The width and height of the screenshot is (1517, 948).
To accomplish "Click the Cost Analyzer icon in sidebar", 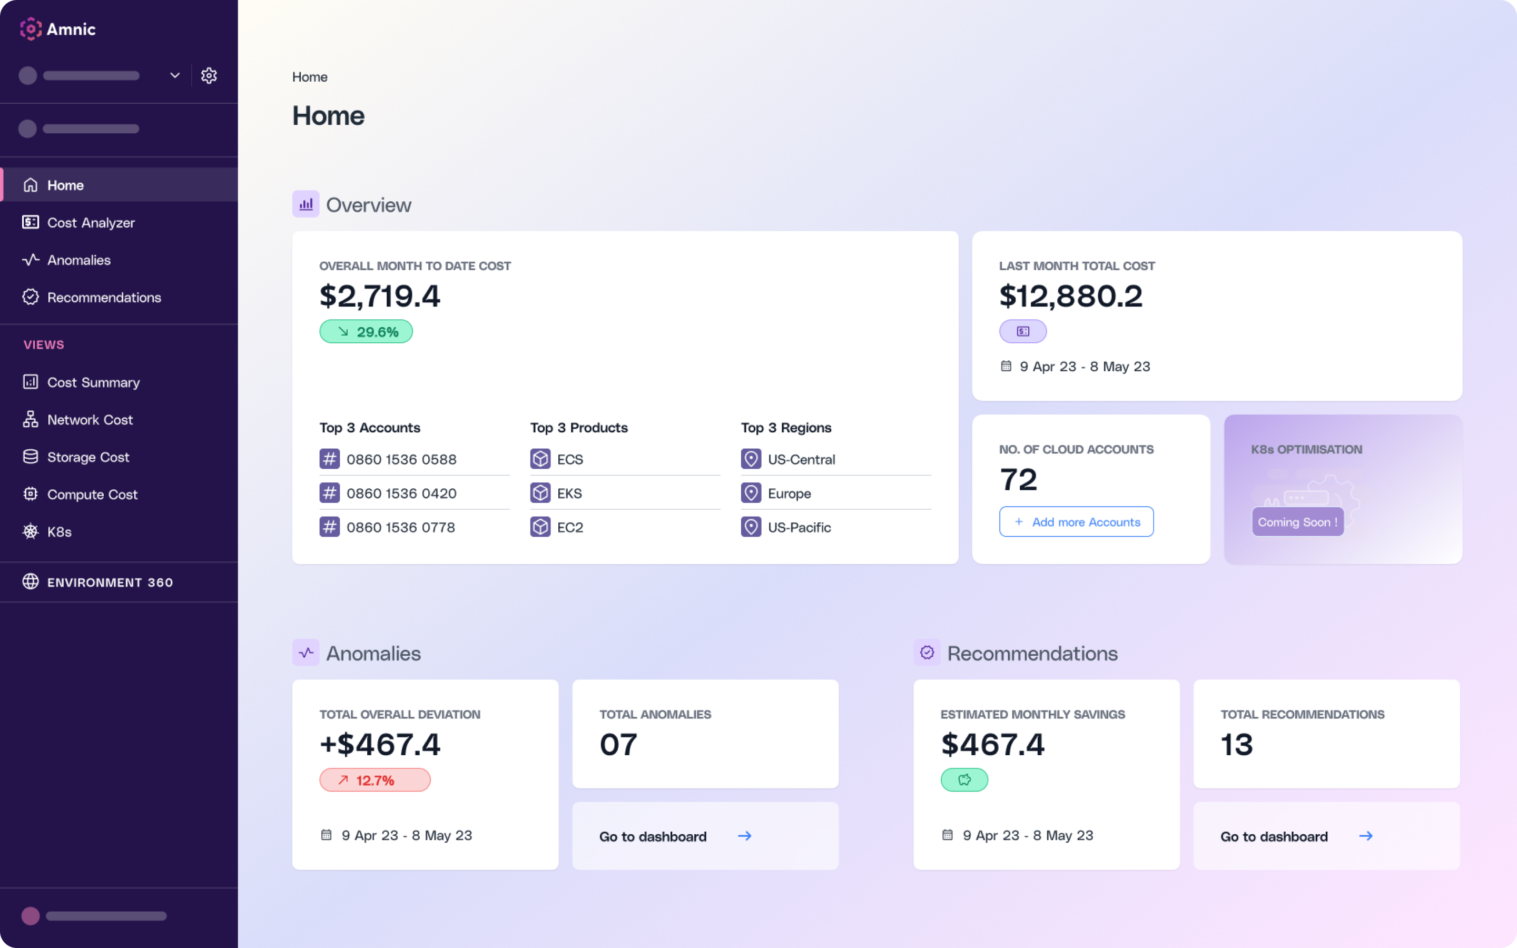I will (31, 222).
